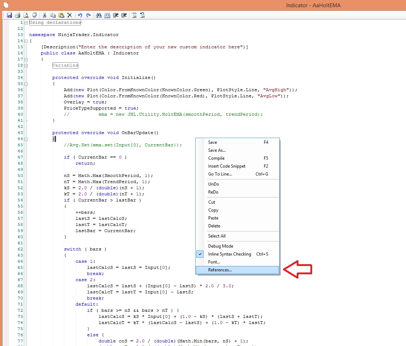This screenshot has height=346, width=406.
Task: Click the 'AaHoltEMA' class name on line 16
Action: (91, 53)
